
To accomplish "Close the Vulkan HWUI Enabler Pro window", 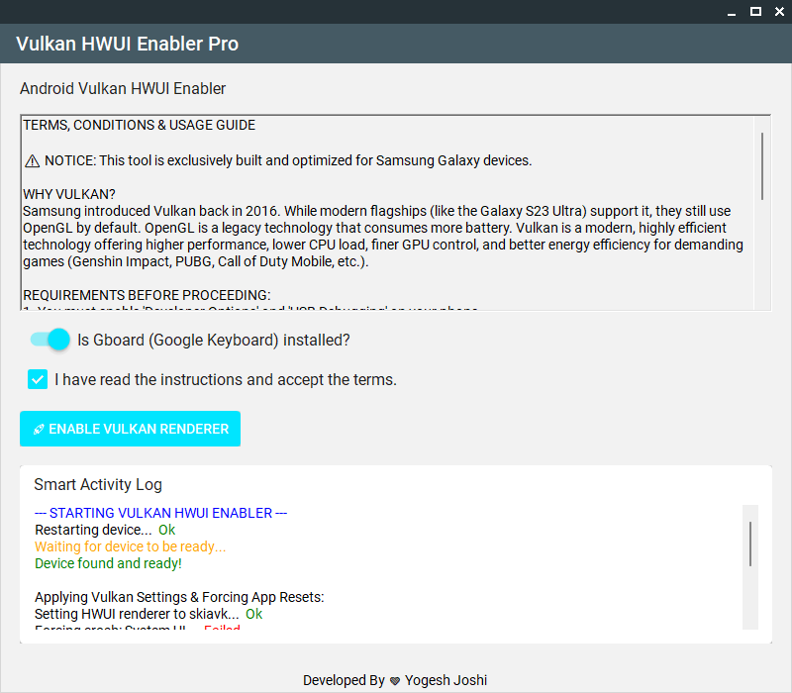I will click(x=778, y=11).
